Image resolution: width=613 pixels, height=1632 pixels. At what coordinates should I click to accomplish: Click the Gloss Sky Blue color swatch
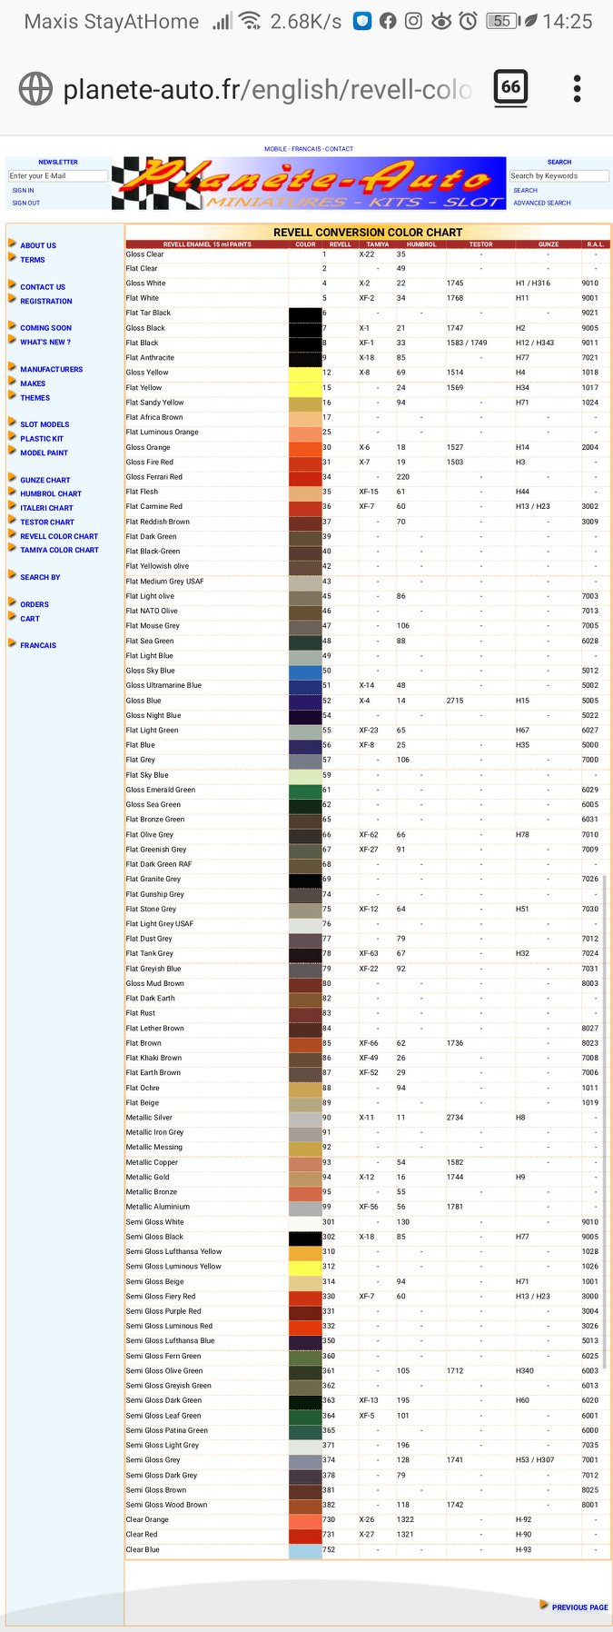point(305,671)
